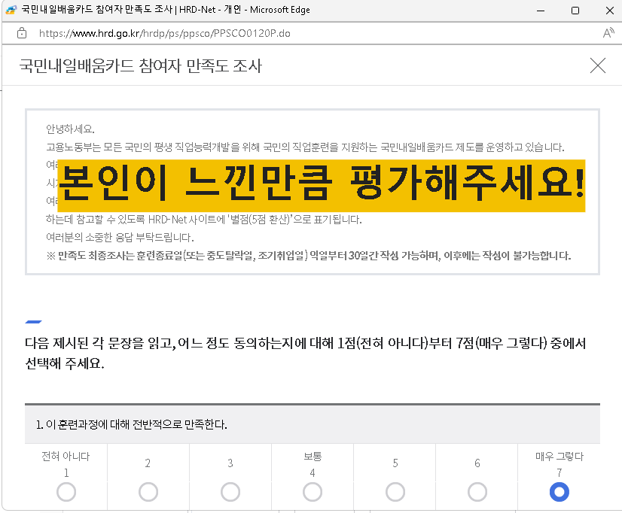
Task: Click the yellow banner 본인이 느낀만큼 평가해주세요!
Action: [322, 185]
